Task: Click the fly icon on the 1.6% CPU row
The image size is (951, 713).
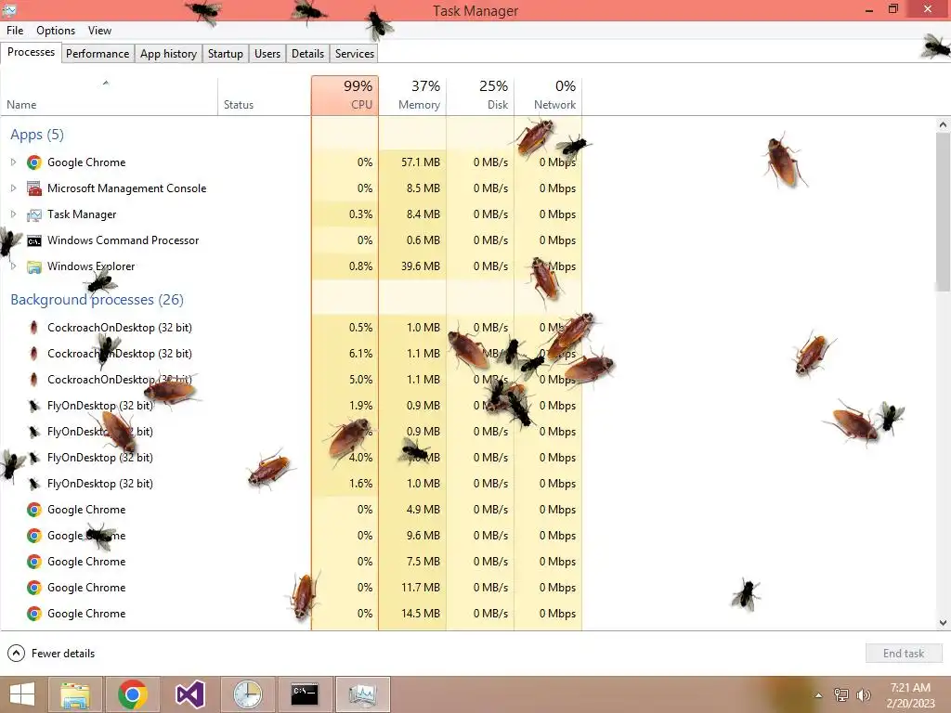Action: coord(34,484)
